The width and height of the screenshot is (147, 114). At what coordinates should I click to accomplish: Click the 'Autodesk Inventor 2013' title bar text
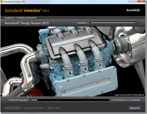click(15, 2)
